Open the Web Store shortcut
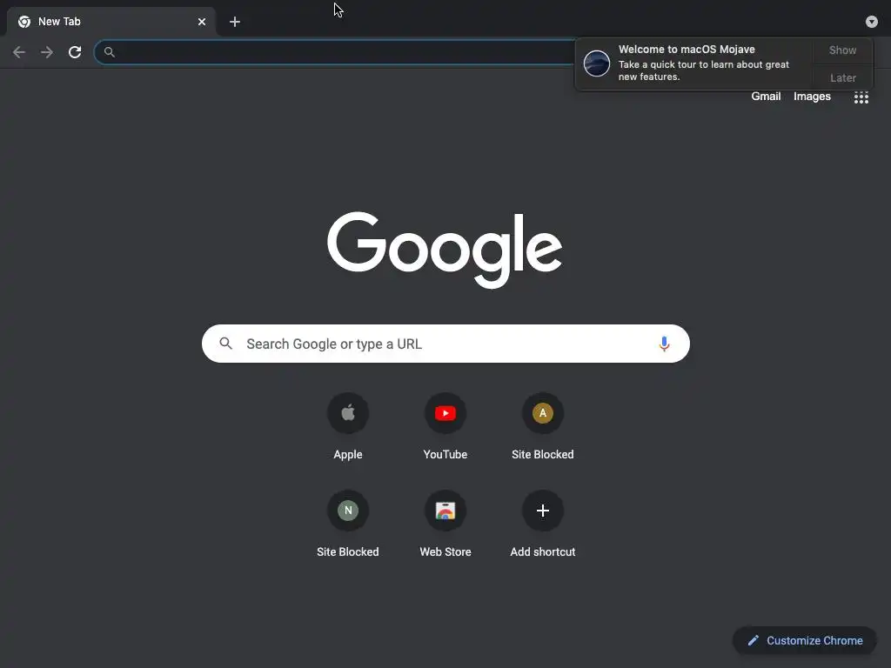 pos(445,524)
